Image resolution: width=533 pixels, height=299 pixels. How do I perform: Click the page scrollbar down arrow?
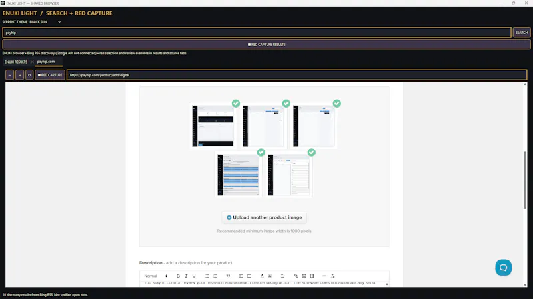525,285
